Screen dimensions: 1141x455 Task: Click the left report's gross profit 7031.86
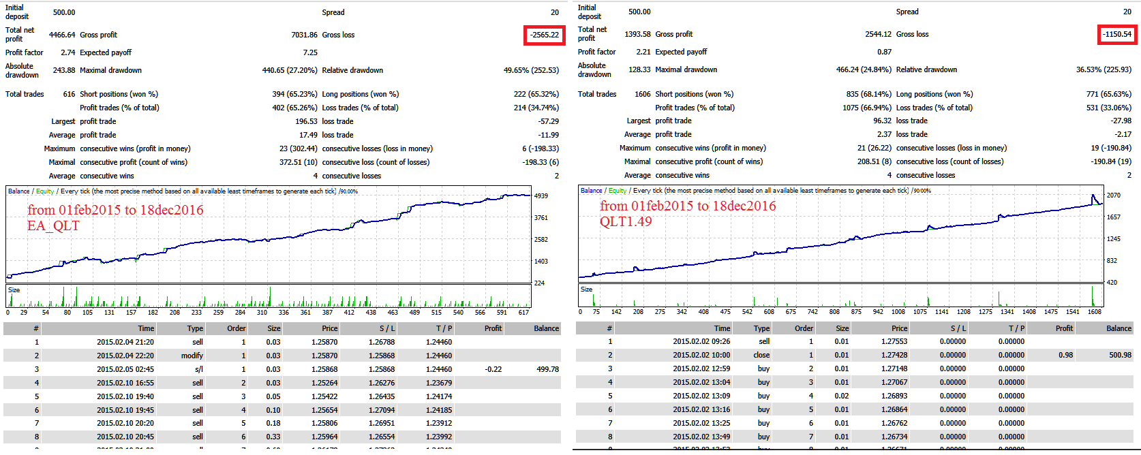pyautogui.click(x=304, y=35)
